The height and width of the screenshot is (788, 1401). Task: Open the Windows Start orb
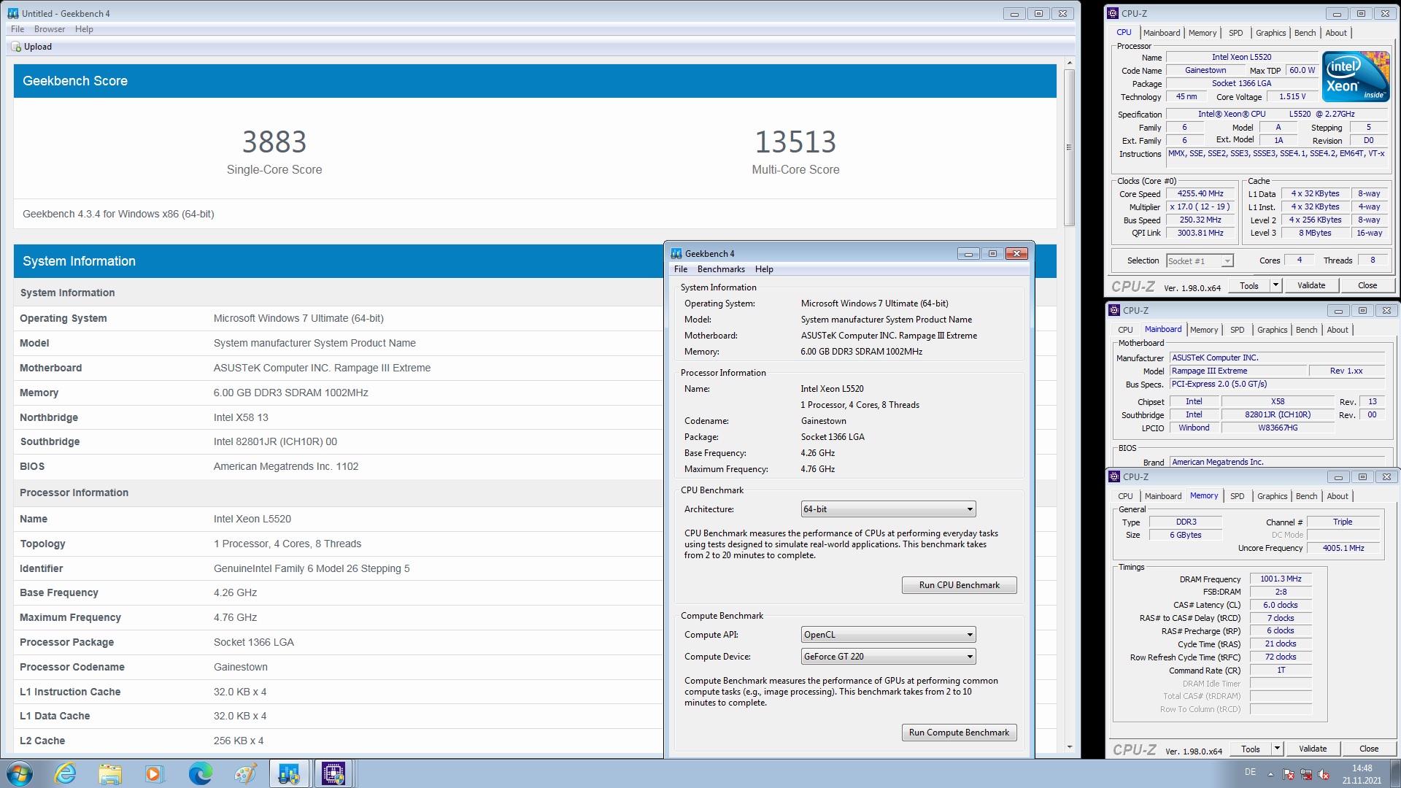20,773
